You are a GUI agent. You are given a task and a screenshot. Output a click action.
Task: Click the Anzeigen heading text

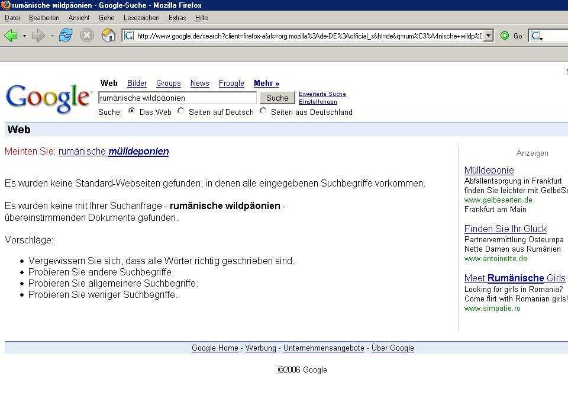532,153
